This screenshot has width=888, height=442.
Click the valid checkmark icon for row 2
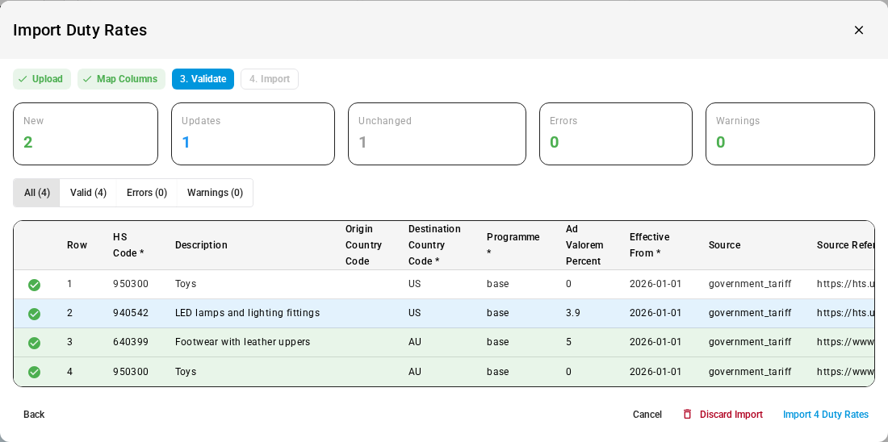[34, 314]
